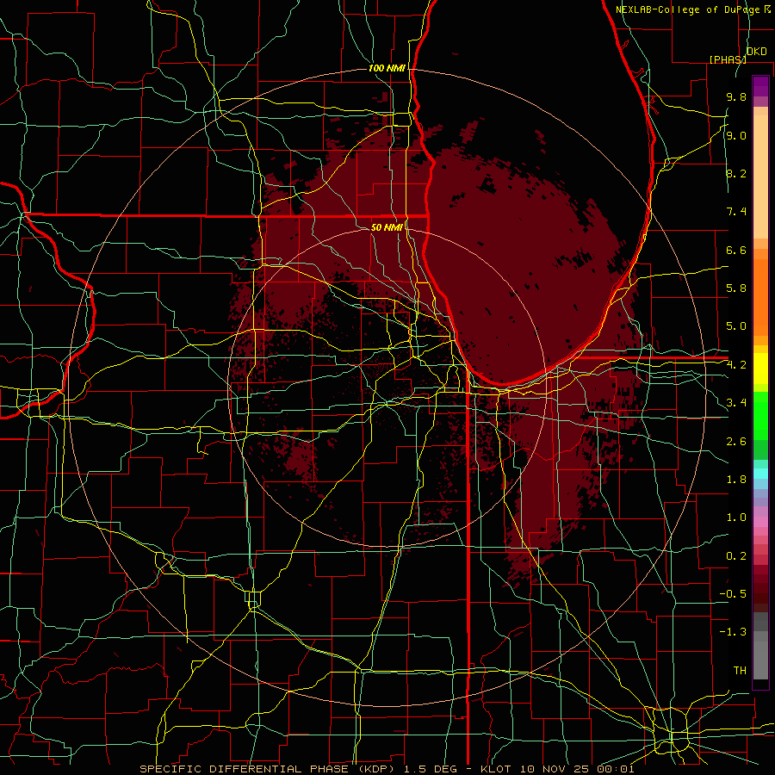Click the orange color scale band

[760, 296]
